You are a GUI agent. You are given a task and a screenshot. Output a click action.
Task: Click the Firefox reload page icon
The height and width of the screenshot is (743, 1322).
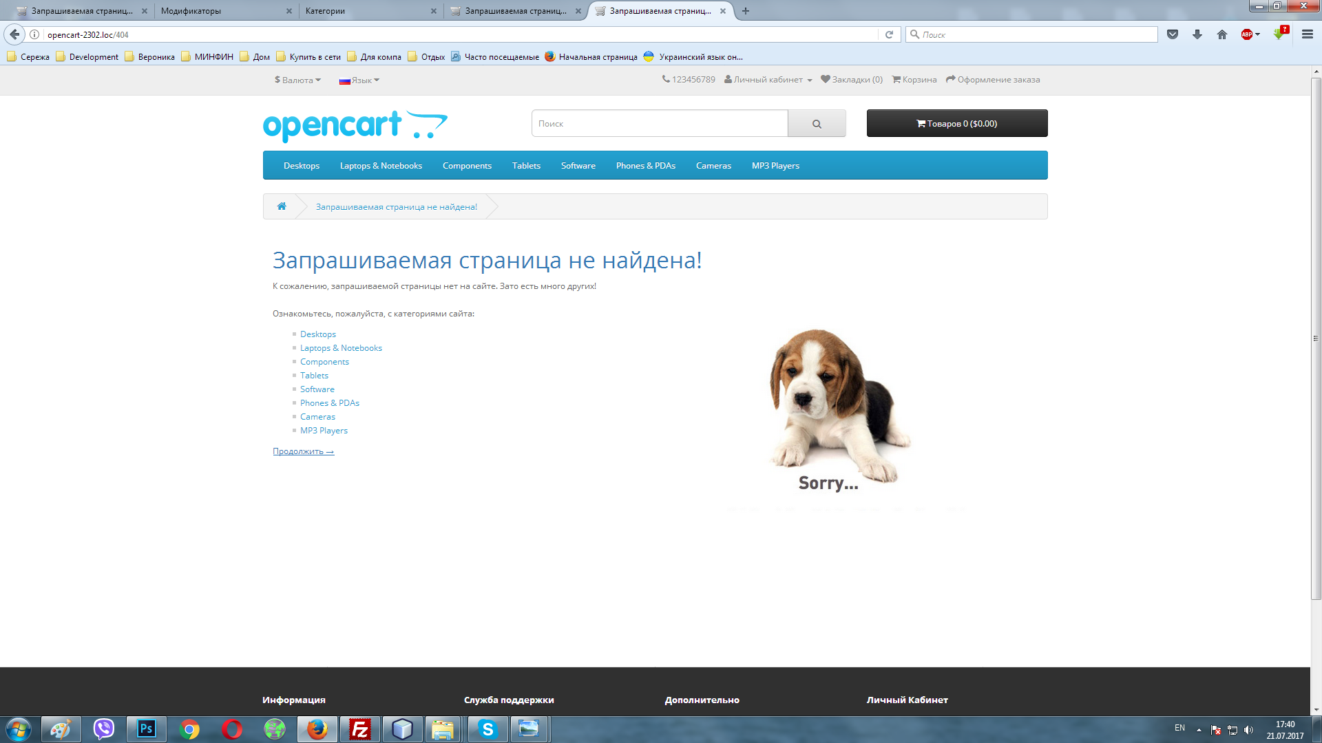tap(889, 34)
